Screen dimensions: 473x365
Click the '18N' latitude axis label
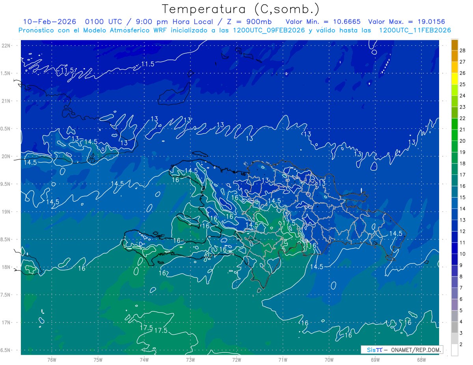pos(6,267)
